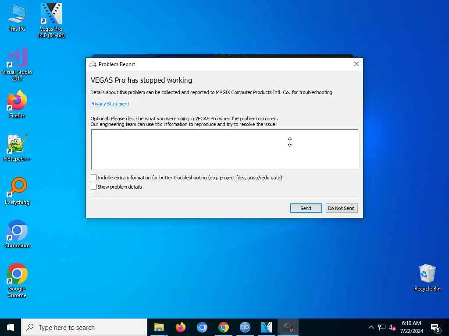Open the Windows Start menu

coord(11,327)
